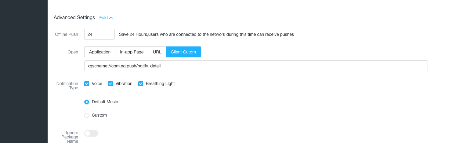452x143 pixels.
Task: Click the Notification Type label
Action: click(x=67, y=86)
